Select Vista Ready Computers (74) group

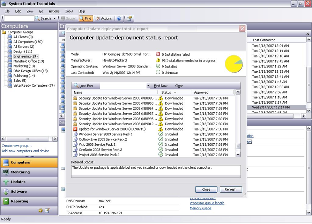tap(34, 86)
